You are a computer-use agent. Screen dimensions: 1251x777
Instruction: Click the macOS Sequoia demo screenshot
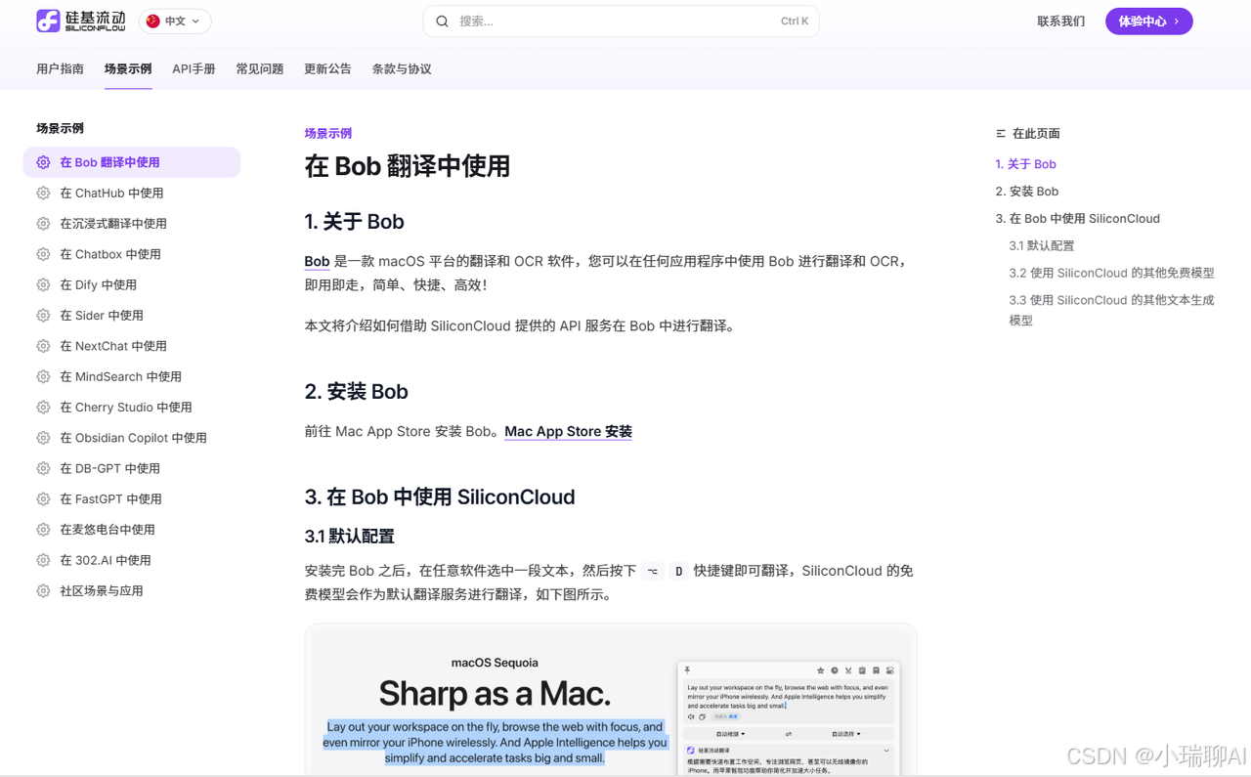point(611,702)
